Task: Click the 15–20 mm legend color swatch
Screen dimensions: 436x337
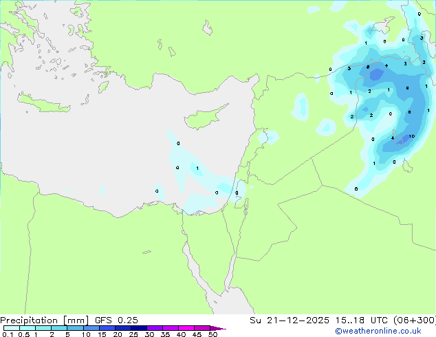Action: pos(107,328)
